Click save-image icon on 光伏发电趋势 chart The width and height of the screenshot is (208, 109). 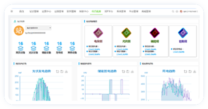click(66, 71)
